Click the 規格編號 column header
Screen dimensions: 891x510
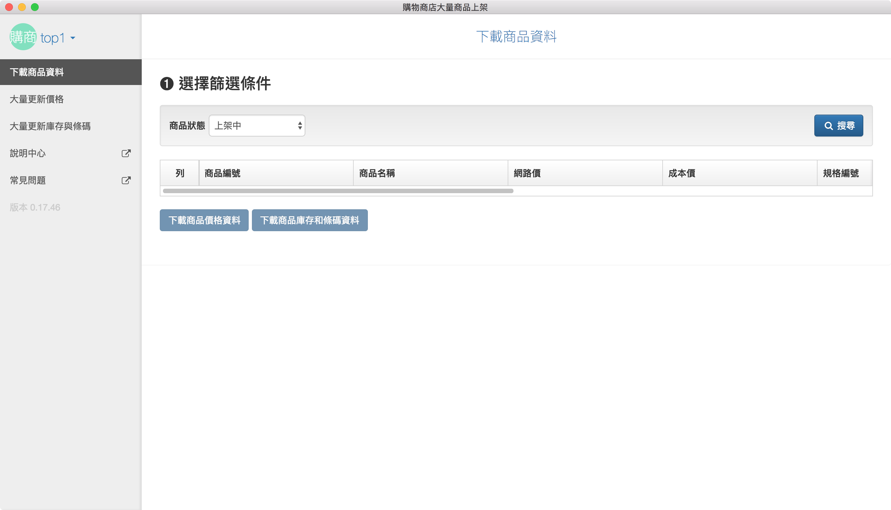tap(845, 173)
